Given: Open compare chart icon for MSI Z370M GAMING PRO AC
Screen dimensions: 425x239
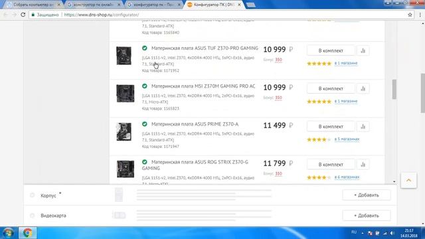Looking at the screenshot, I should (x=363, y=88).
